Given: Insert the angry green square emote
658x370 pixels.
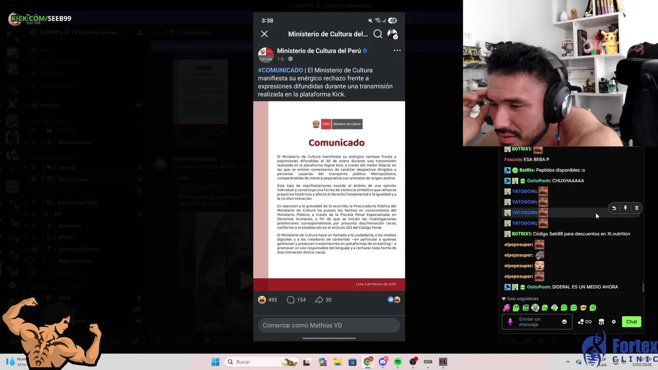Looking at the screenshot, I should click(525, 308).
